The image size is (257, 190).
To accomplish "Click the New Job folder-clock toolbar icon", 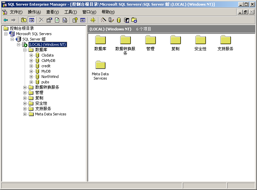I will point(134,20).
